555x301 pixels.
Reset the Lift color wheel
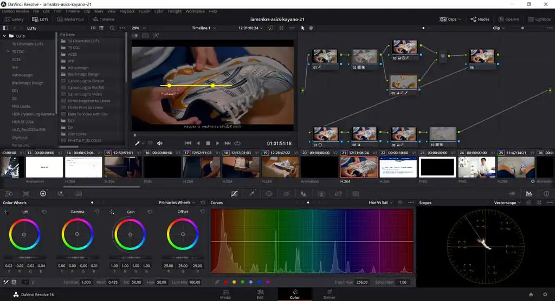tap(44, 212)
